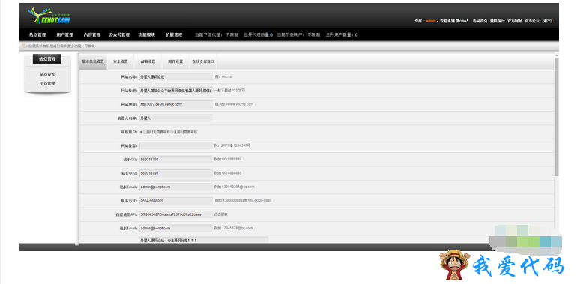Click the 13800008888 phone example hint

coord(243,201)
